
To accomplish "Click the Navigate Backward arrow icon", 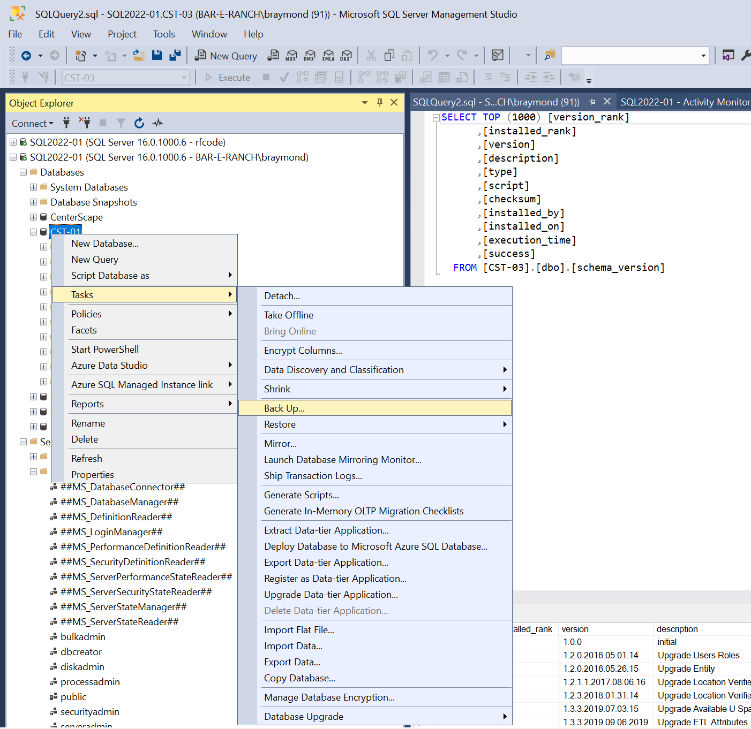I will pos(26,56).
